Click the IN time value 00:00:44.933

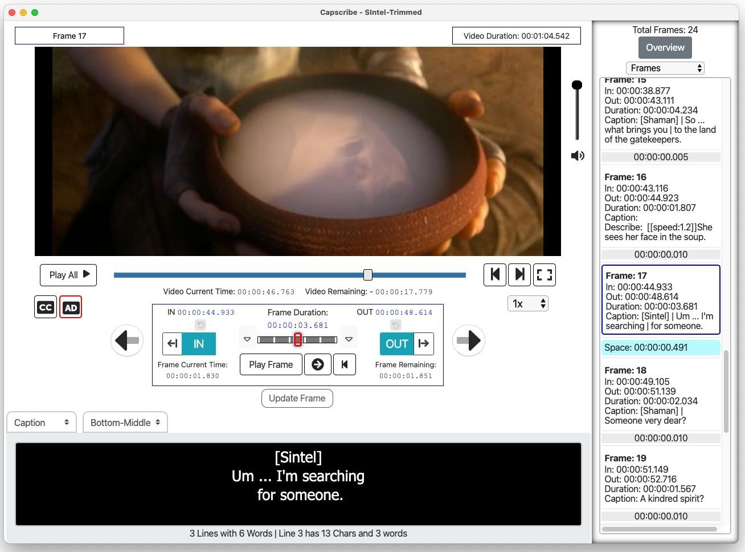[x=206, y=312]
